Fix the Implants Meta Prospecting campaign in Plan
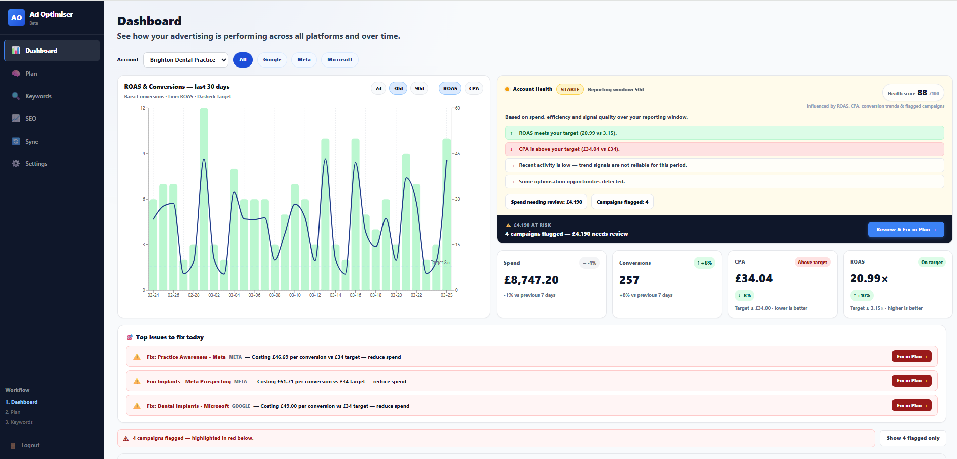The image size is (957, 459). pos(911,381)
